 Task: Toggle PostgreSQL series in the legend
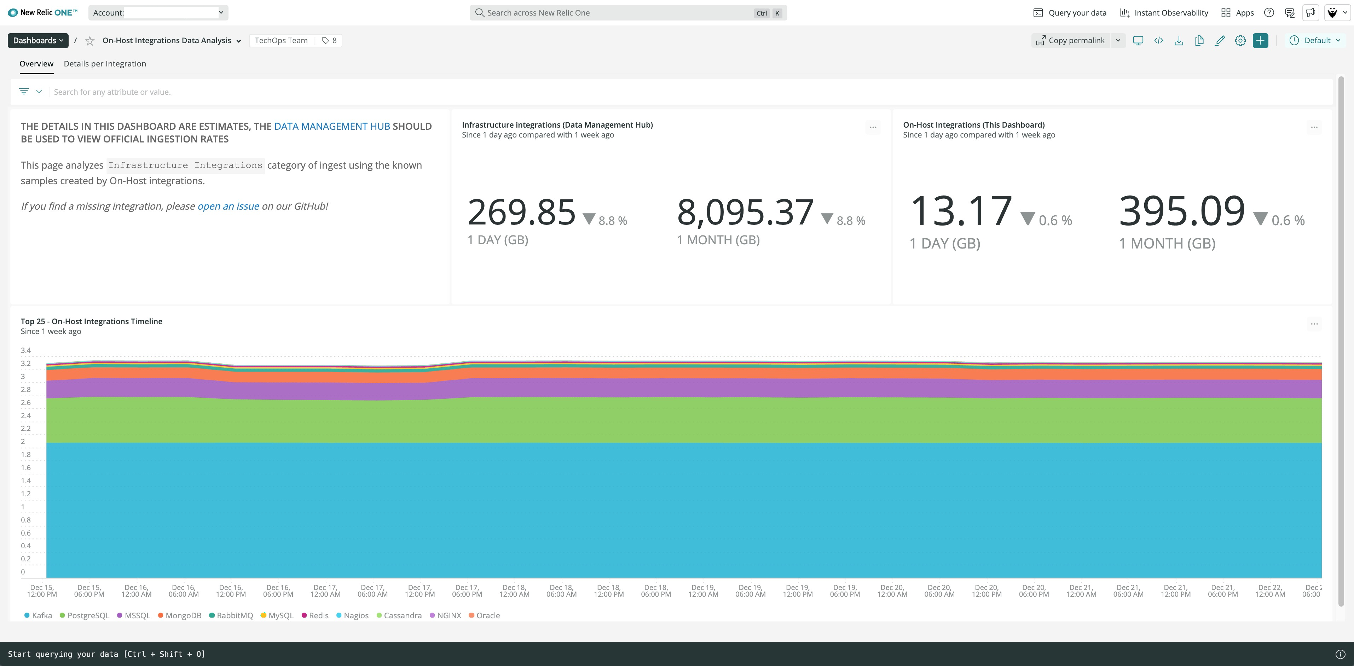click(85, 615)
